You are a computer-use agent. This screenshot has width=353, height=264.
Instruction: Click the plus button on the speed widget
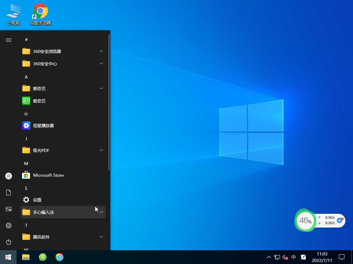click(x=340, y=221)
